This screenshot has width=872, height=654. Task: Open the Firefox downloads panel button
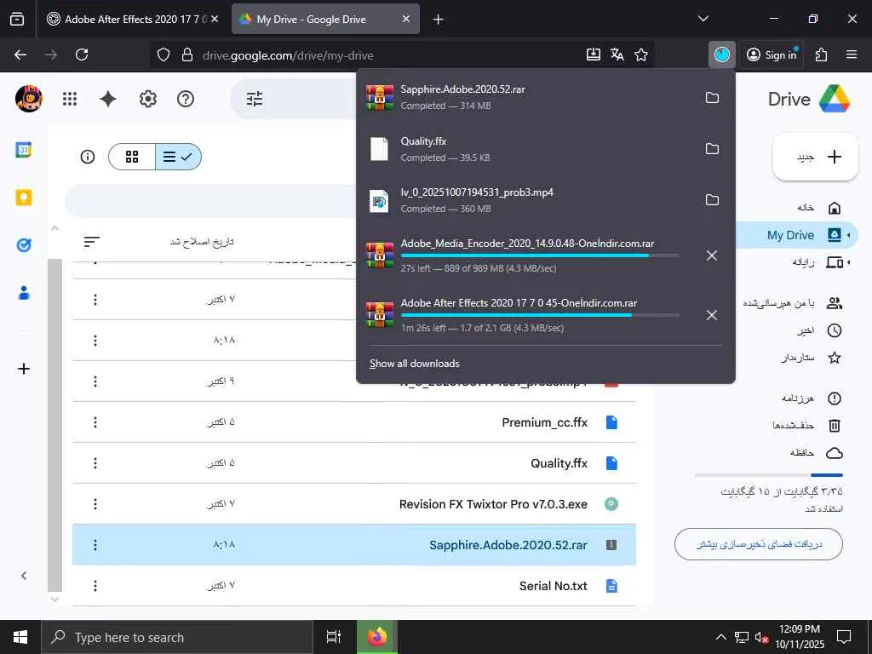(x=722, y=54)
